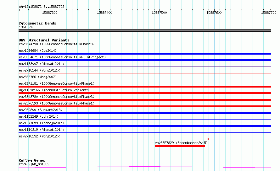Click ruler position label 15887400
Image resolution: width=280 pixels, height=171 pixels.
point(104,13)
